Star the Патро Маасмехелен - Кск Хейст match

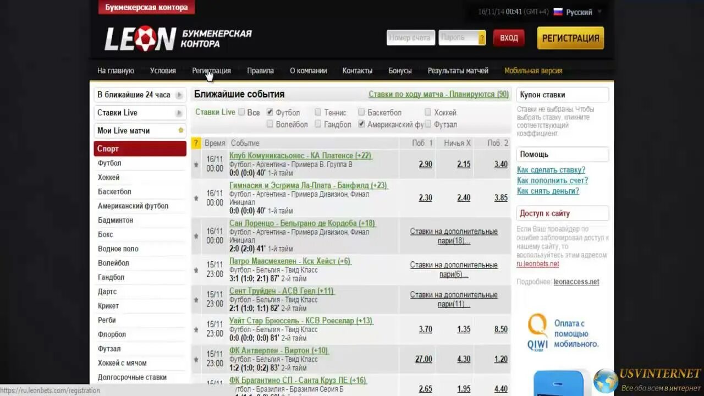pyautogui.click(x=196, y=270)
